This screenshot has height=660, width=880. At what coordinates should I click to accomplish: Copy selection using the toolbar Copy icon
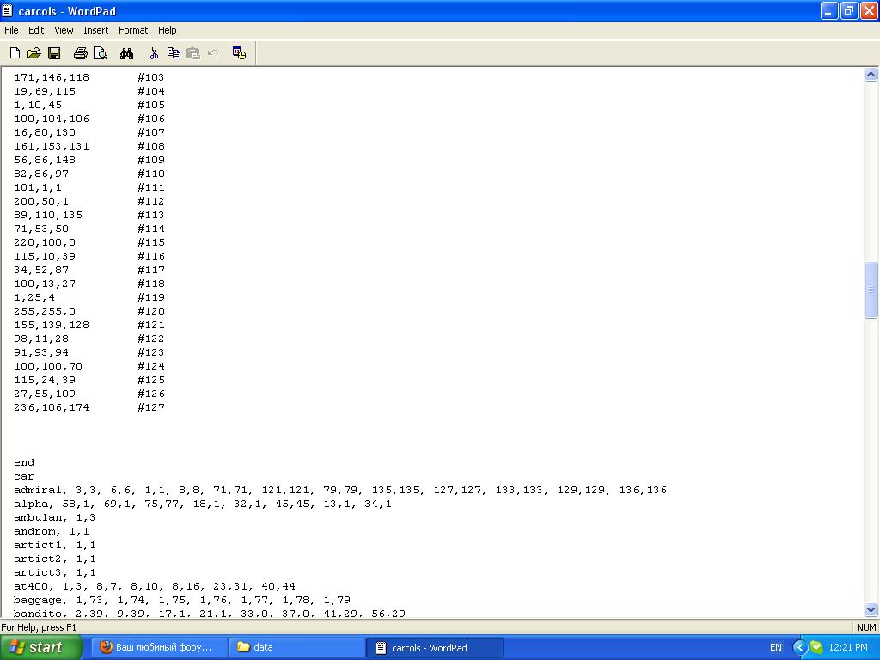tap(174, 53)
